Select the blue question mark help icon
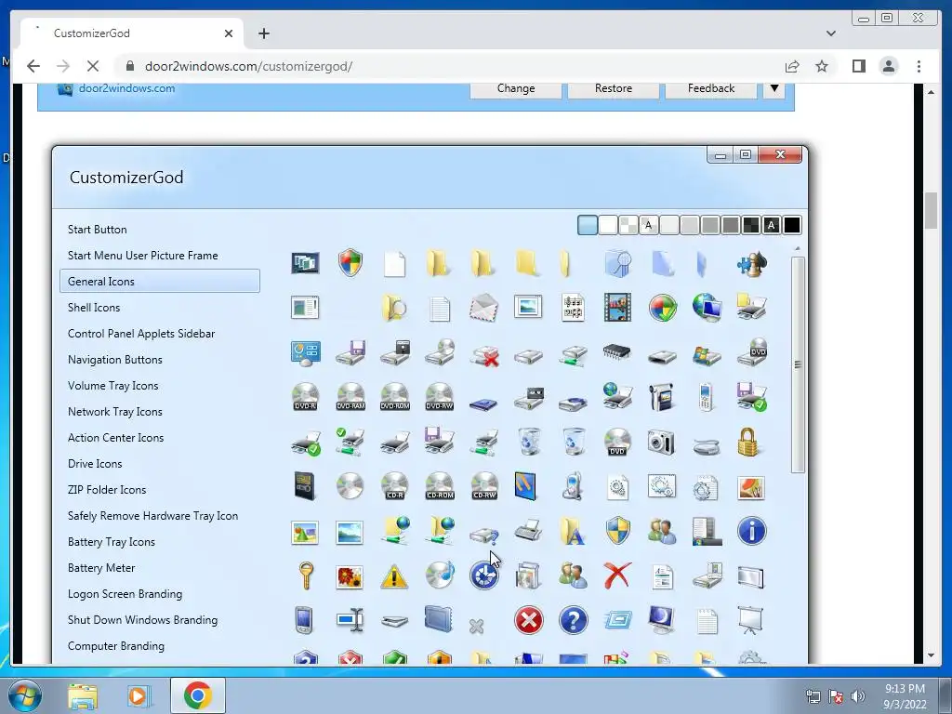The image size is (952, 714). [x=573, y=620]
